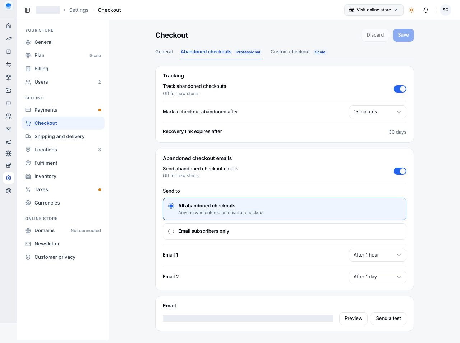Open the 15 minutes dropdown
Viewport: 460px width, 343px height.
coord(378,112)
